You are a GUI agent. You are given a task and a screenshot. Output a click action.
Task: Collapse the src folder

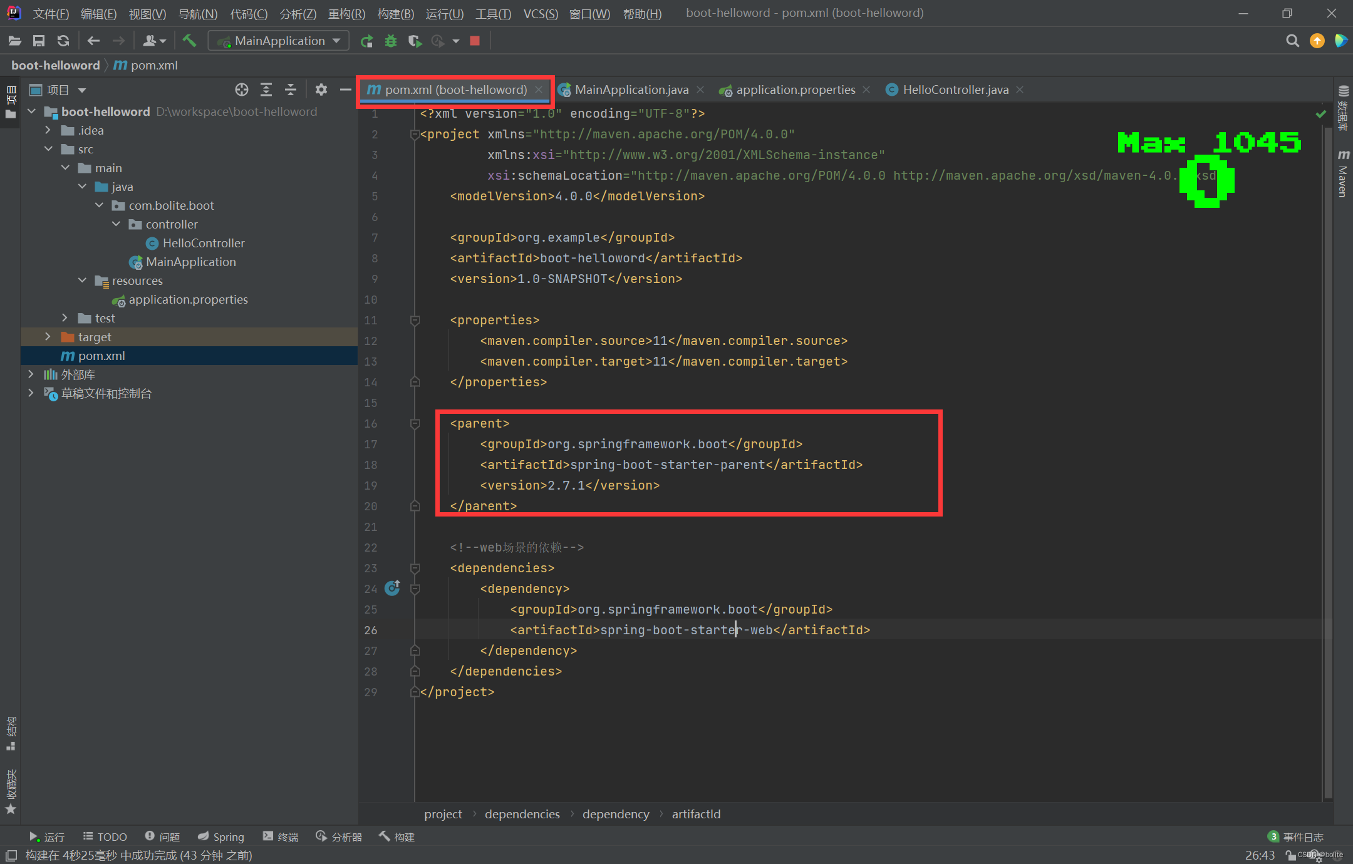pos(48,149)
